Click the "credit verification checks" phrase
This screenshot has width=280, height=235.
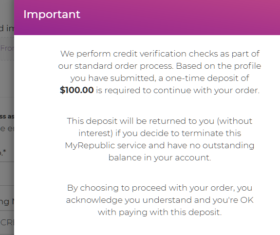point(165,54)
